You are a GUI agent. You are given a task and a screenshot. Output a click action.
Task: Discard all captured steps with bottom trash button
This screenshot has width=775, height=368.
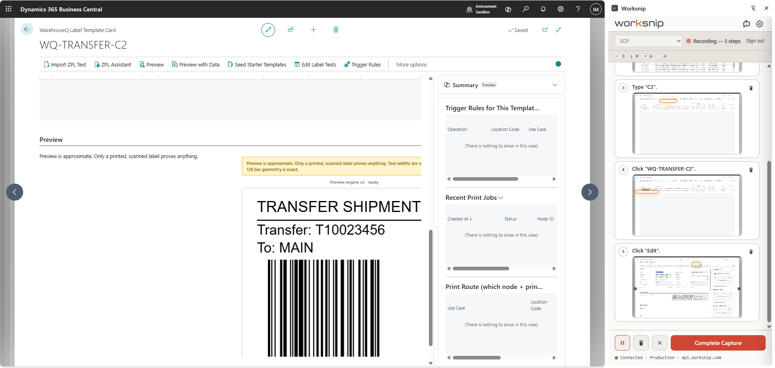click(x=641, y=343)
